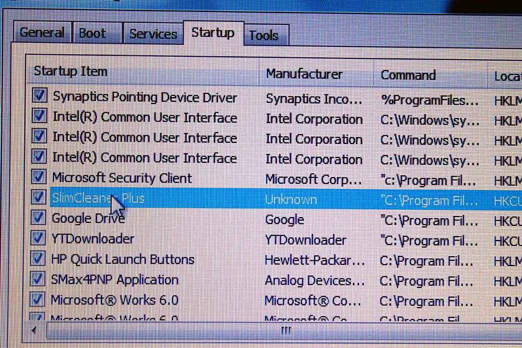Click the horizontal scrollbar's left arrow
This screenshot has height=348, width=522.
[34, 330]
